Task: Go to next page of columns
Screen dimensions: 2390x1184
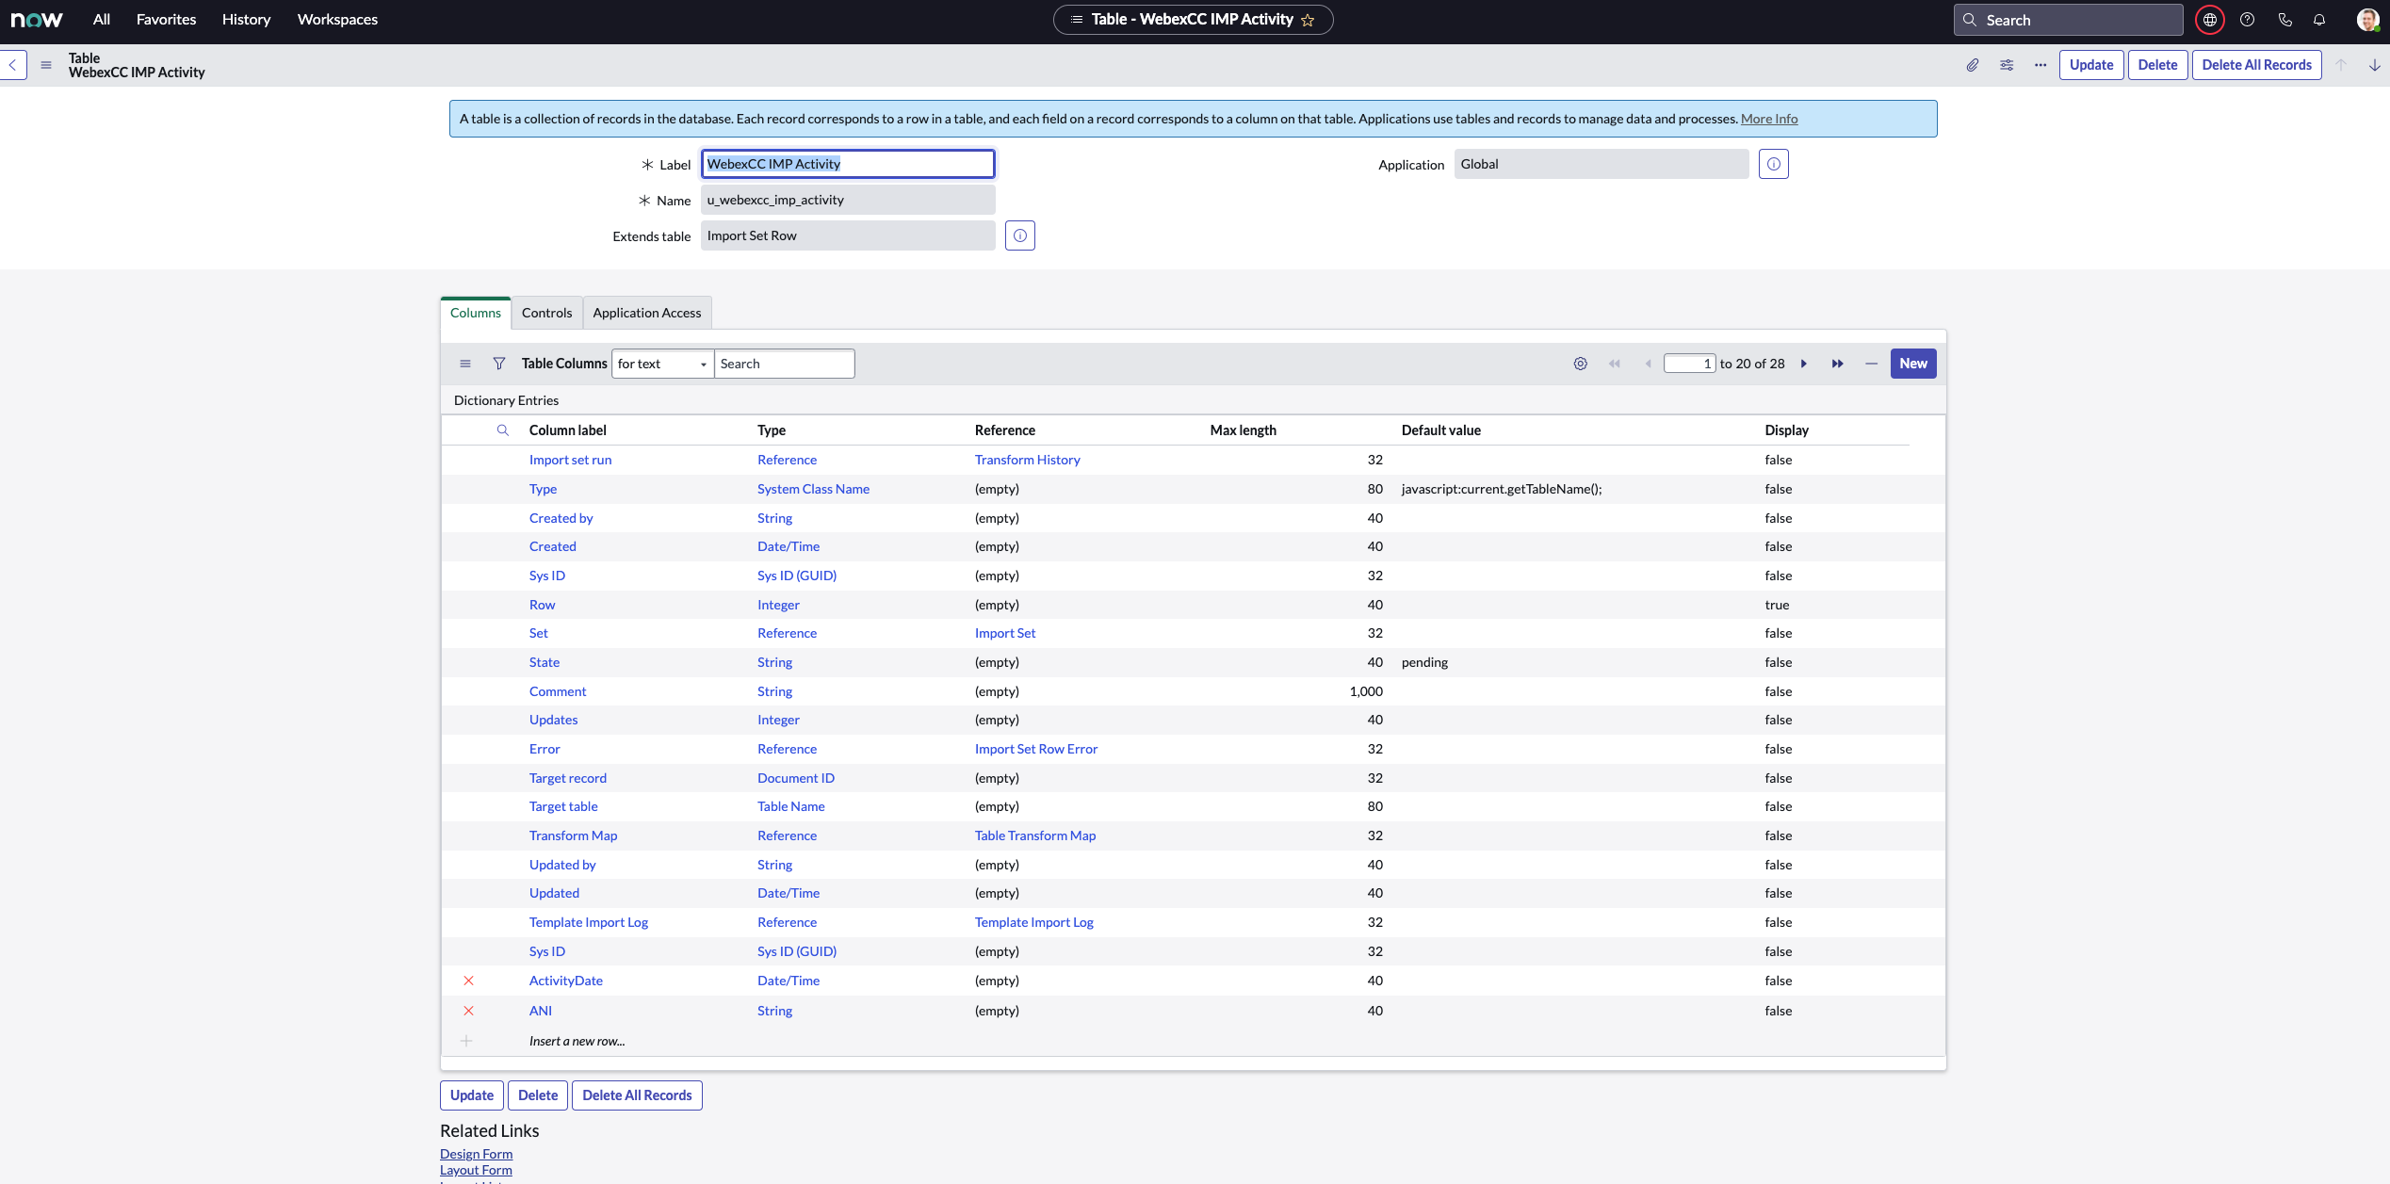Action: click(x=1804, y=364)
